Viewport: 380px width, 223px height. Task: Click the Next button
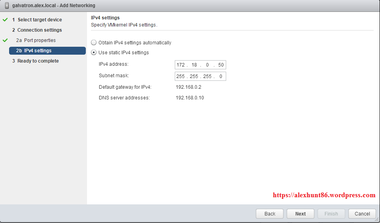pos(301,214)
